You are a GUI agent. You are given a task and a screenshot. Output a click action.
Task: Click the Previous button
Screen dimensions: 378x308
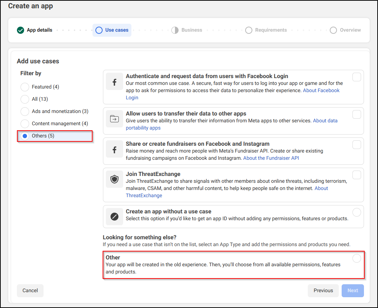(x=323, y=291)
